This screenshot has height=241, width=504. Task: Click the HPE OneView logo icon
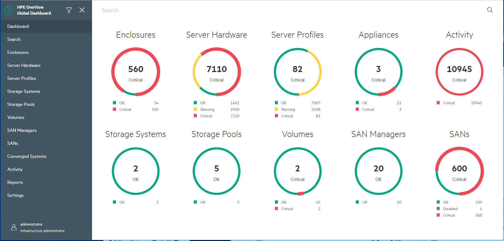[x=9, y=10]
